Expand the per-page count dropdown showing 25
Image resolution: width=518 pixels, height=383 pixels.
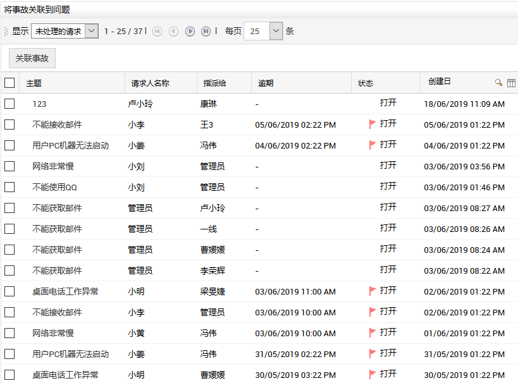(276, 31)
